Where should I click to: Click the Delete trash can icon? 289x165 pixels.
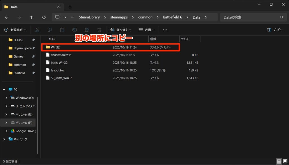pos(99,30)
